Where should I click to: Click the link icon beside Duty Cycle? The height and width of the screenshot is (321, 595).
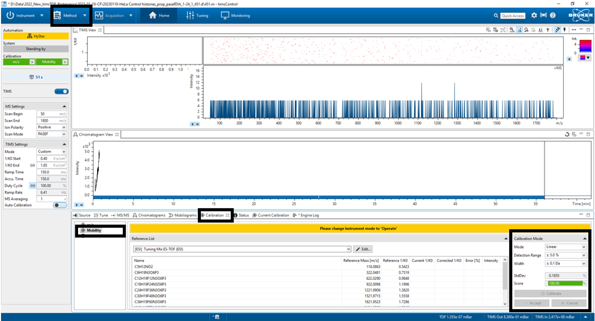click(32, 186)
